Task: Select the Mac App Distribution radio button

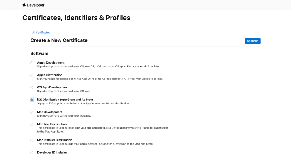Action: pos(32,124)
